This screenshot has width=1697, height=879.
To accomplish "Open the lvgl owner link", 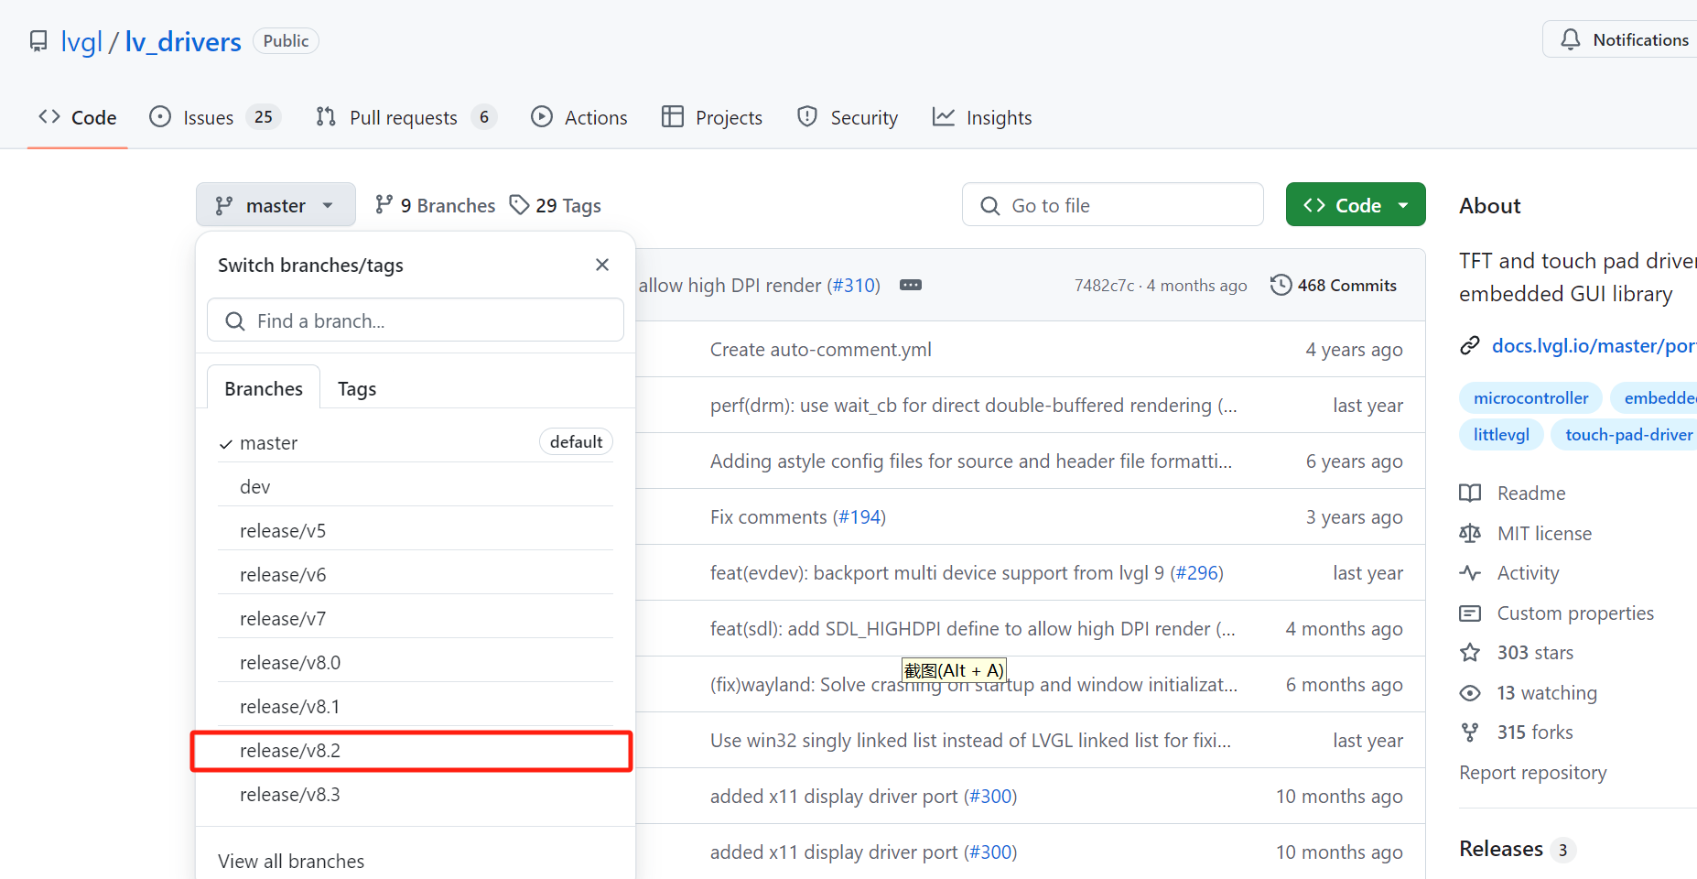I will [81, 42].
